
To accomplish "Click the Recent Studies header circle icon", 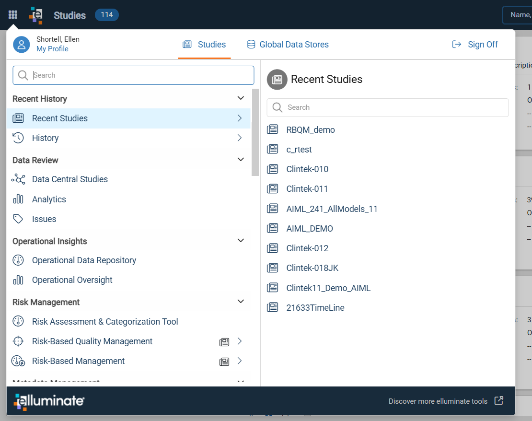I will (x=277, y=80).
